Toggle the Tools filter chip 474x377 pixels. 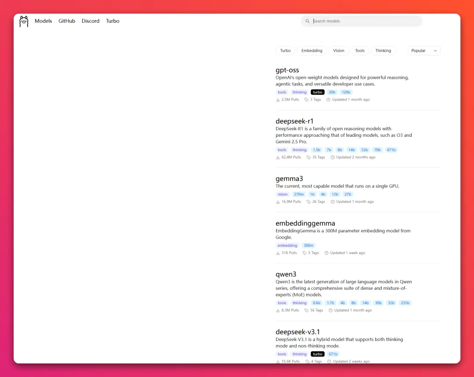(360, 51)
